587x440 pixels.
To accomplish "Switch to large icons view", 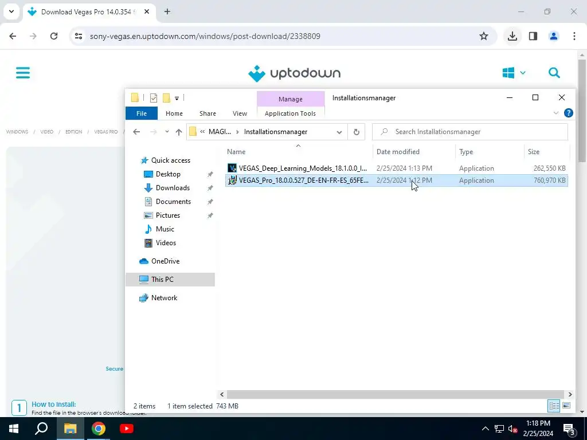I will click(566, 406).
